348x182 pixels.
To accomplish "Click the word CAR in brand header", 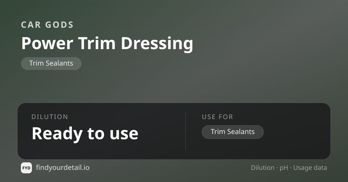I will pos(31,25).
